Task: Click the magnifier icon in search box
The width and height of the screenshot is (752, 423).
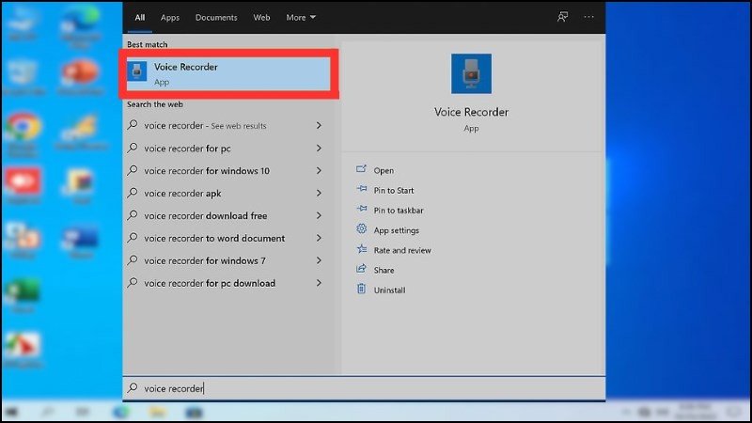Action: click(133, 387)
